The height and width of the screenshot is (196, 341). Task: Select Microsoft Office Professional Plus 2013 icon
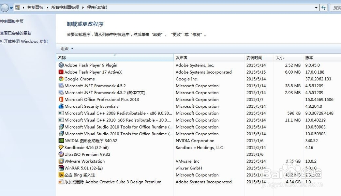click(x=61, y=99)
